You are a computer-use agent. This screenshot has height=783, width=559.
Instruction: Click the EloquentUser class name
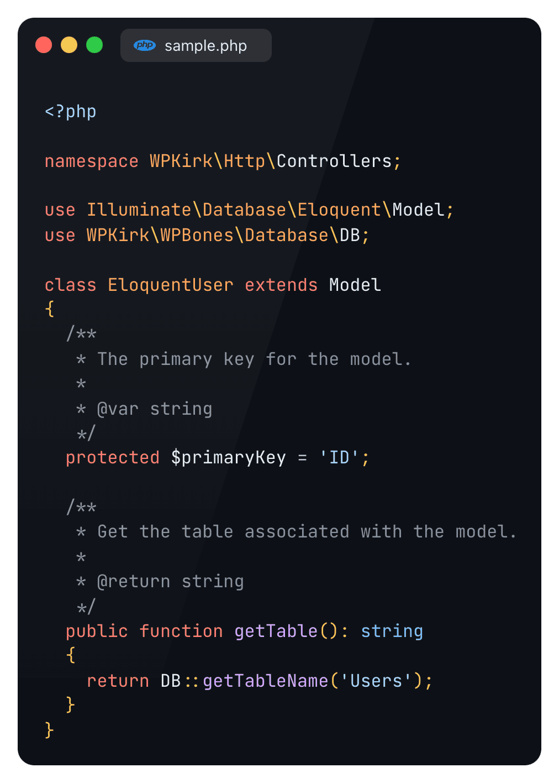tap(170, 285)
